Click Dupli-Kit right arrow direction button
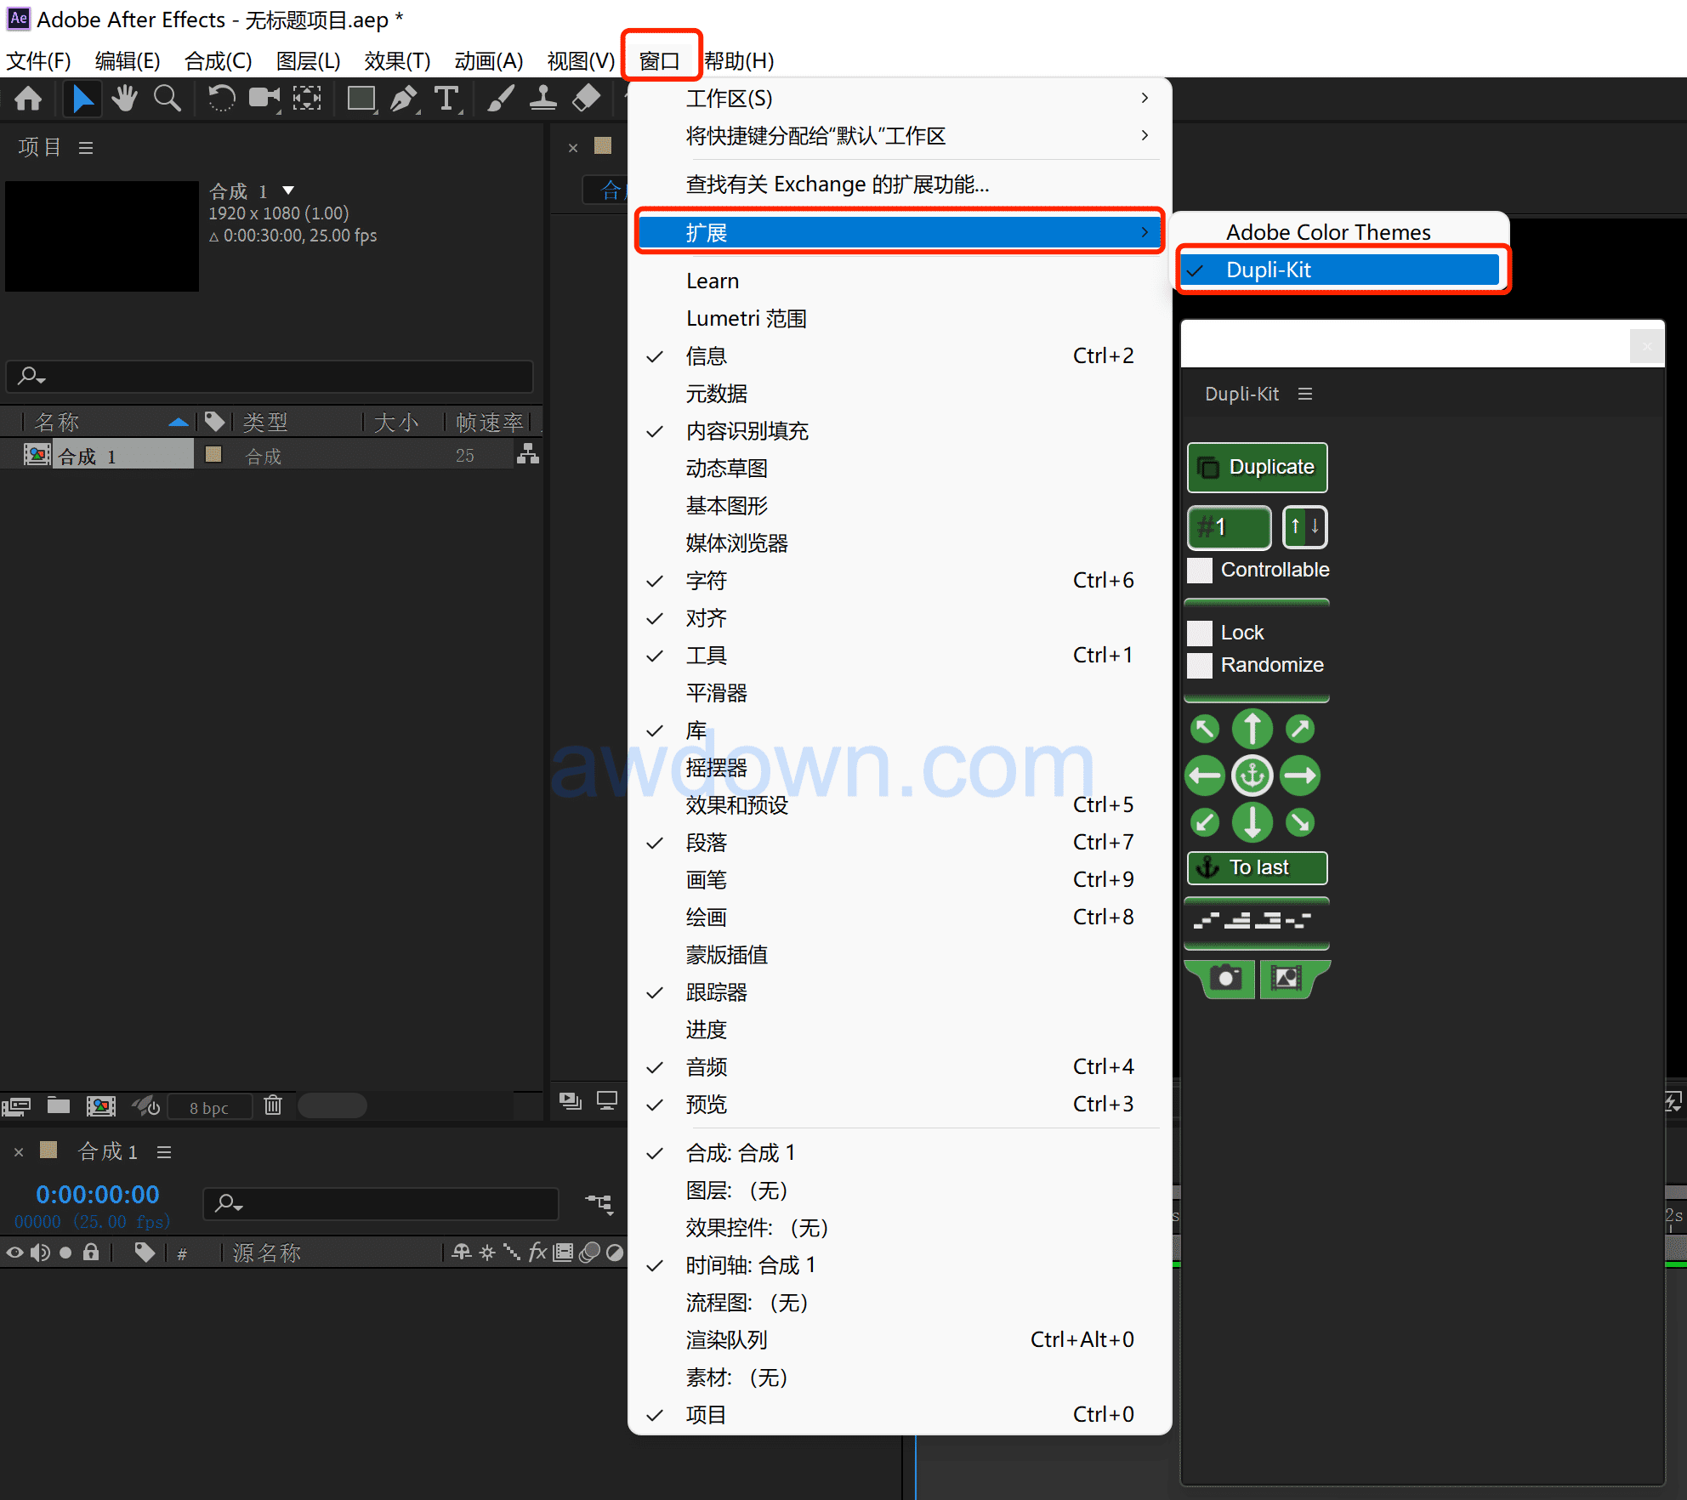Screen dimensions: 1687x1500 pos(1299,776)
